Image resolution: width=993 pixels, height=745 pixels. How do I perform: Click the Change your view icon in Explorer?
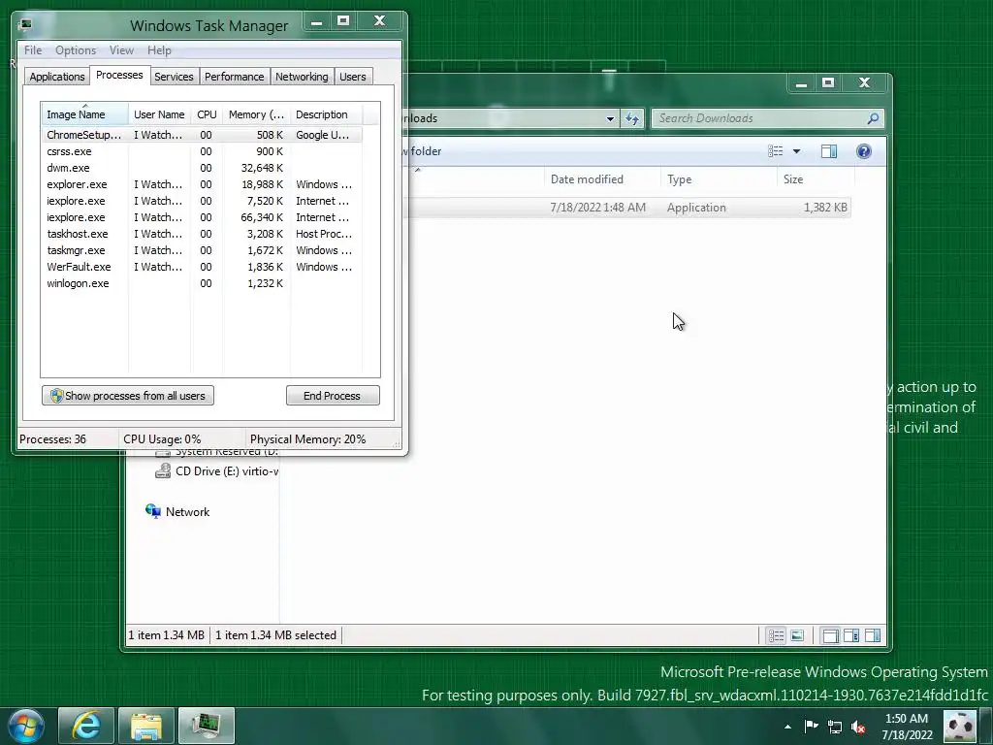tap(775, 151)
